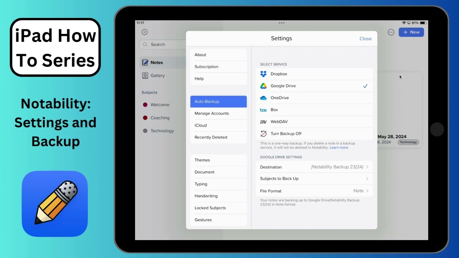
Task: Click the red dot beside Welcome
Action: pyautogui.click(x=145, y=105)
